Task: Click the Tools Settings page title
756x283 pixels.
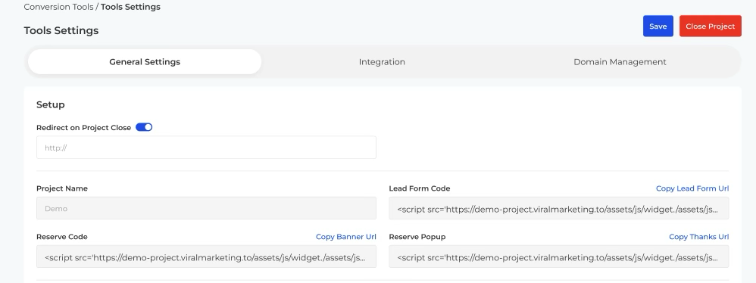Action: point(61,30)
